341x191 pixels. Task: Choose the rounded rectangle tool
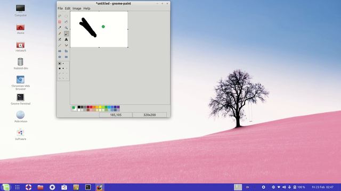[x=66, y=57]
